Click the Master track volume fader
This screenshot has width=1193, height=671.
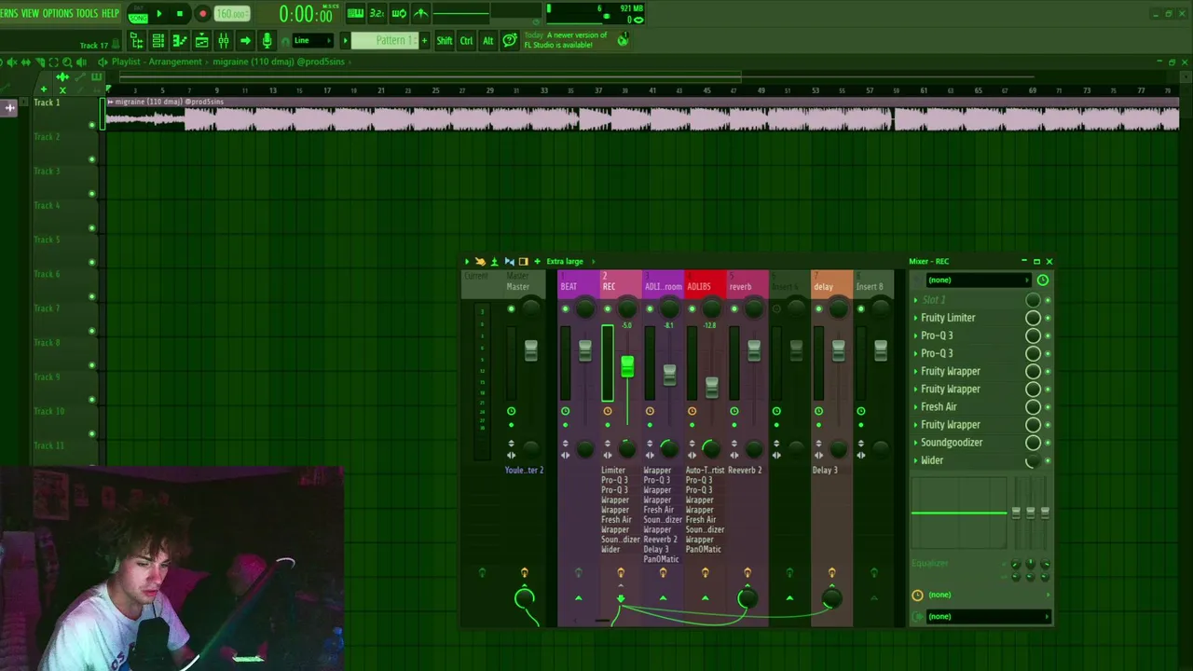tap(530, 350)
